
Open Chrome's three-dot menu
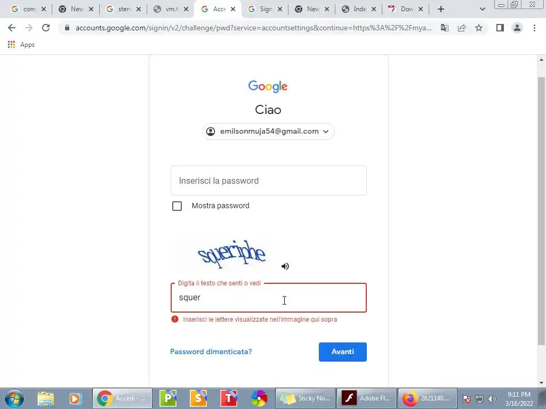point(534,28)
